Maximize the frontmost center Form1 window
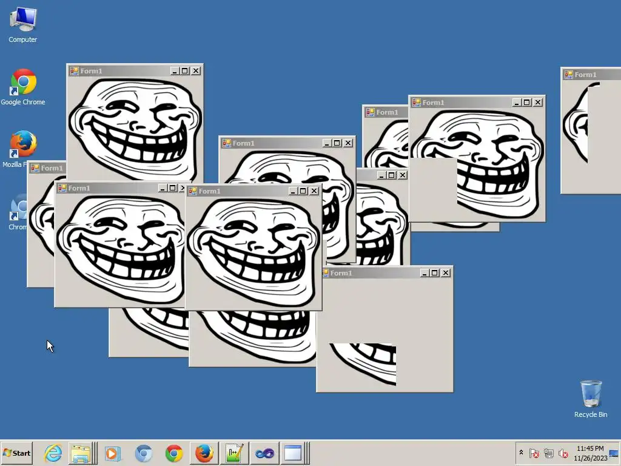 [303, 191]
